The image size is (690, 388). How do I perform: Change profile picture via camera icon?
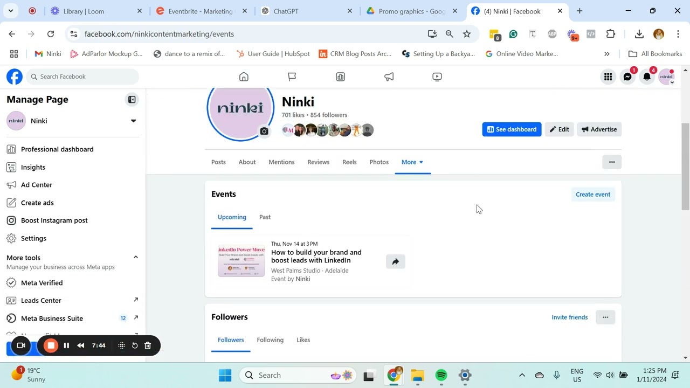click(x=264, y=131)
